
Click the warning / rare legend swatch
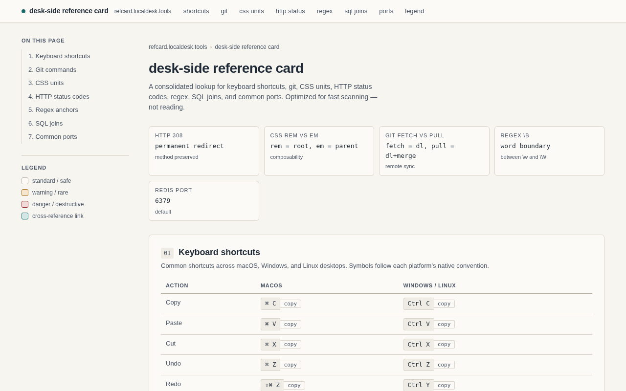pos(25,193)
